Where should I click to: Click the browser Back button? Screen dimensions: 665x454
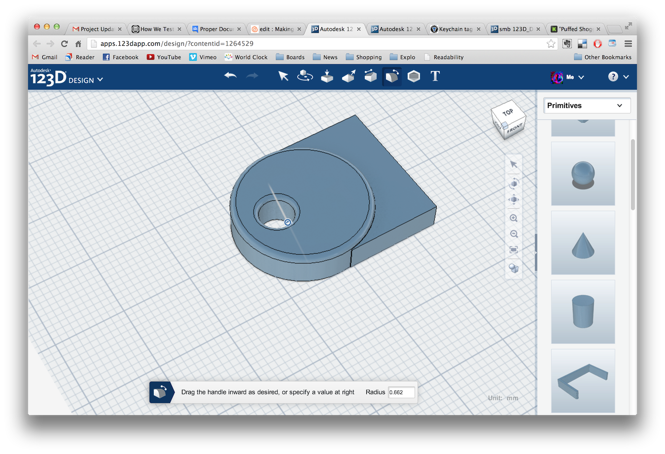pyautogui.click(x=37, y=43)
